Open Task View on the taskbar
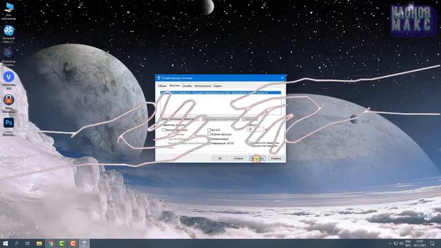 28,243
